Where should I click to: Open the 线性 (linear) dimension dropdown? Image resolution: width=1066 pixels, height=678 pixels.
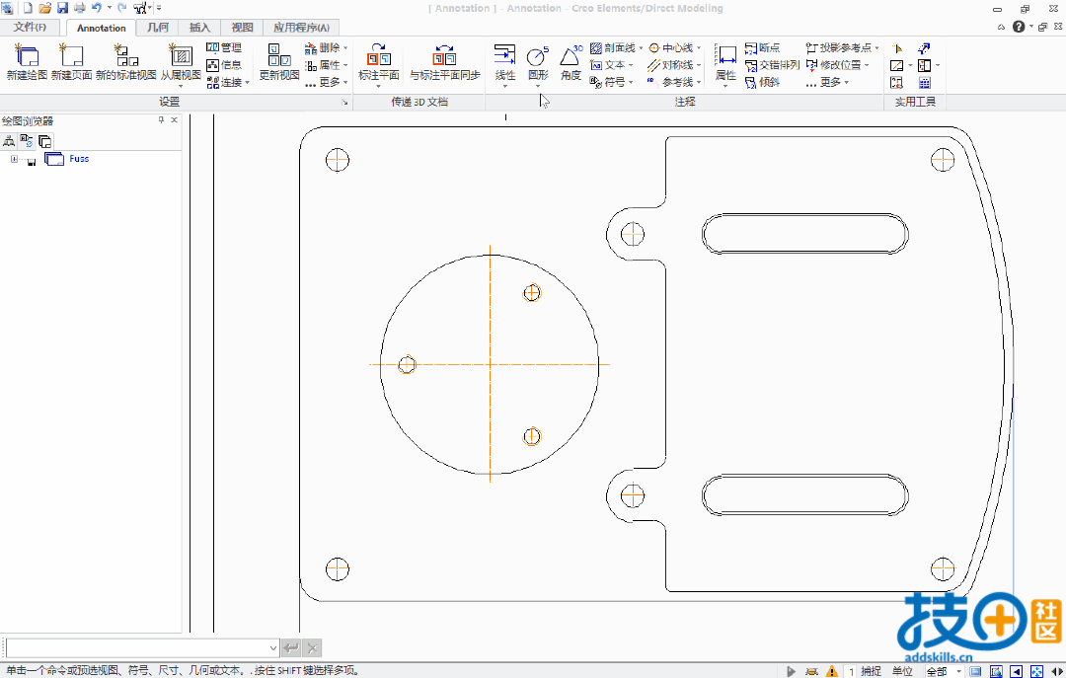[505, 87]
